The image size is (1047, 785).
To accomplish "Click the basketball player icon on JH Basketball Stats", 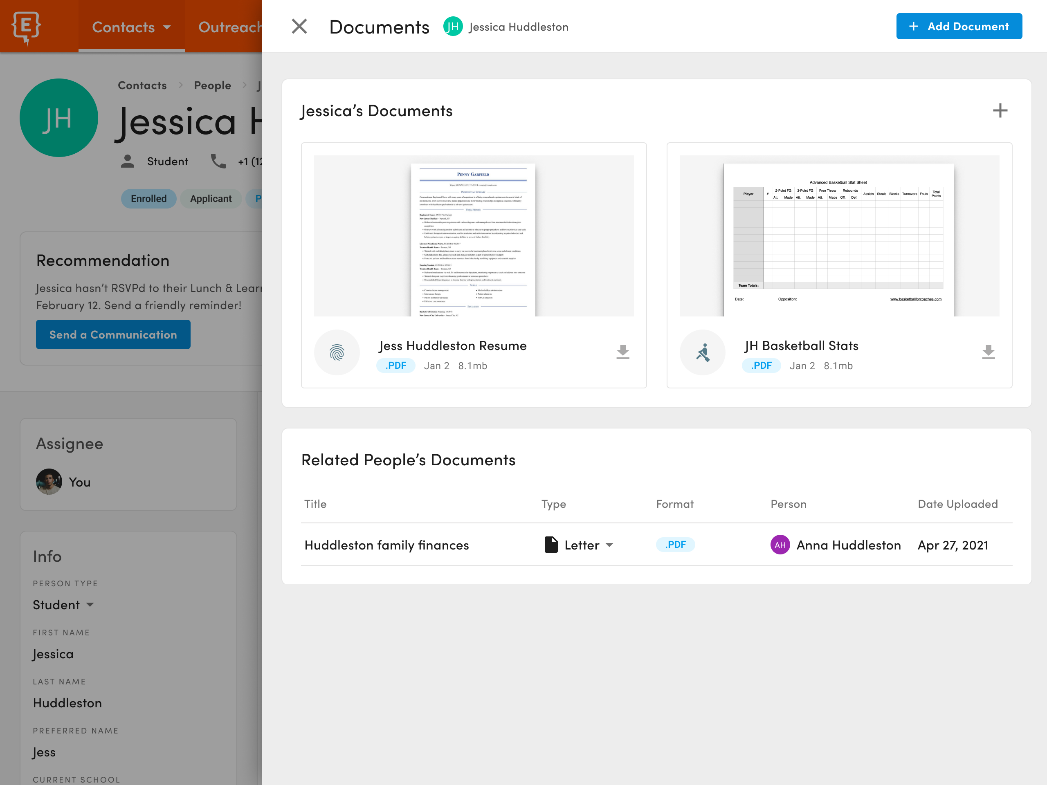I will (x=703, y=352).
